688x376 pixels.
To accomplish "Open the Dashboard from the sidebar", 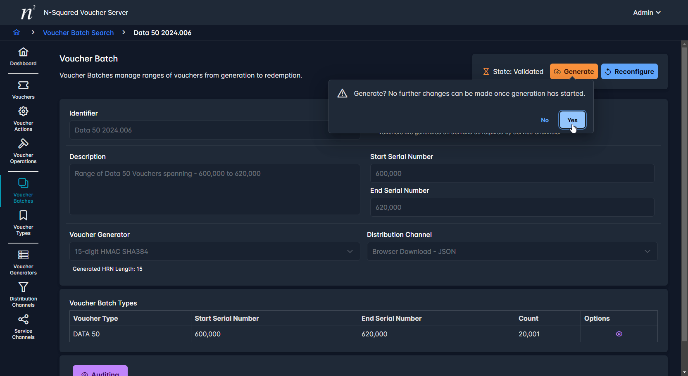I will point(23,57).
